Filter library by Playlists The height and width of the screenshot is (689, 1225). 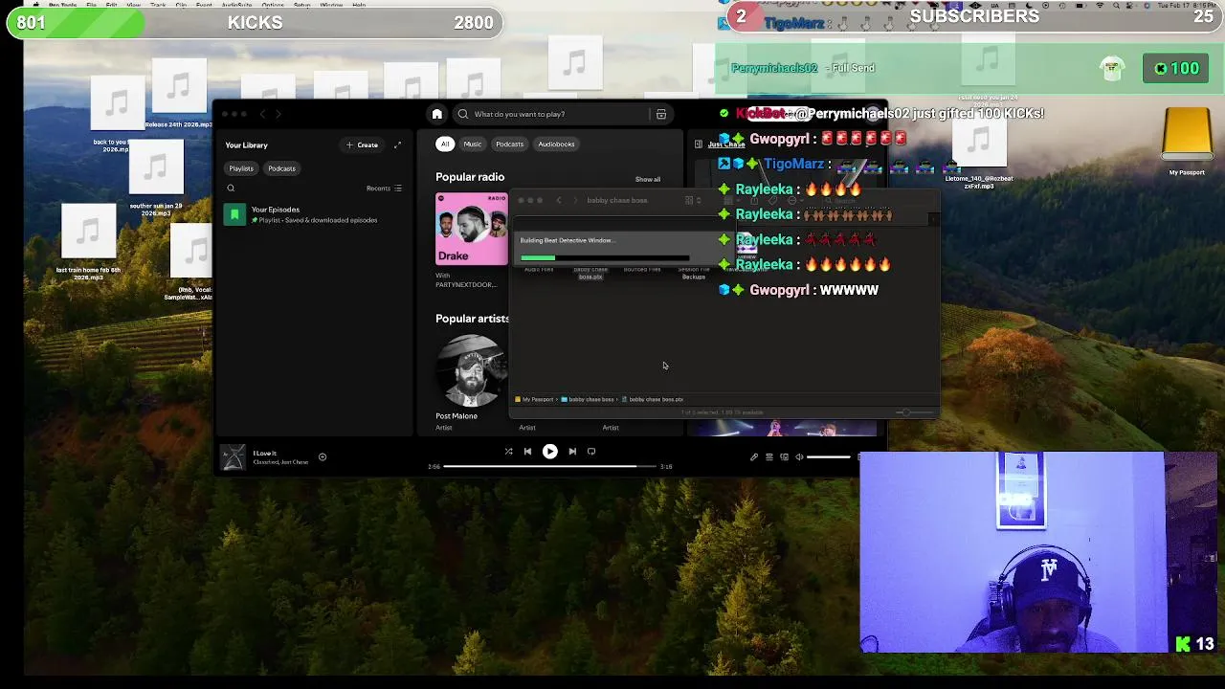pos(241,168)
